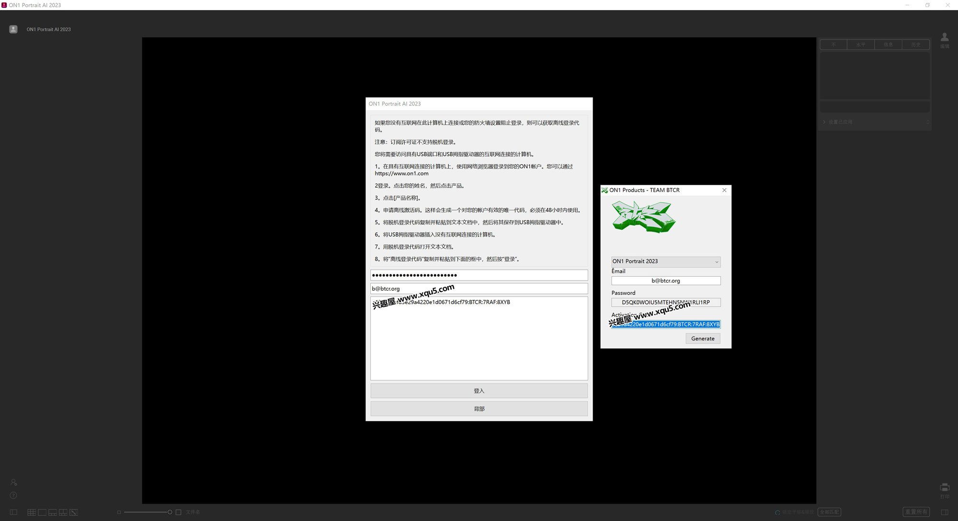Click the 重置所有 reset all button
Viewport: 958px width, 521px height.
(916, 512)
